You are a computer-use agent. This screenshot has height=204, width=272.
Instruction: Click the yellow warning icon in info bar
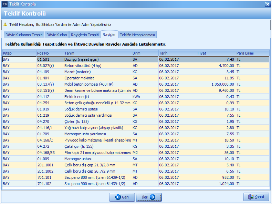point(5,25)
